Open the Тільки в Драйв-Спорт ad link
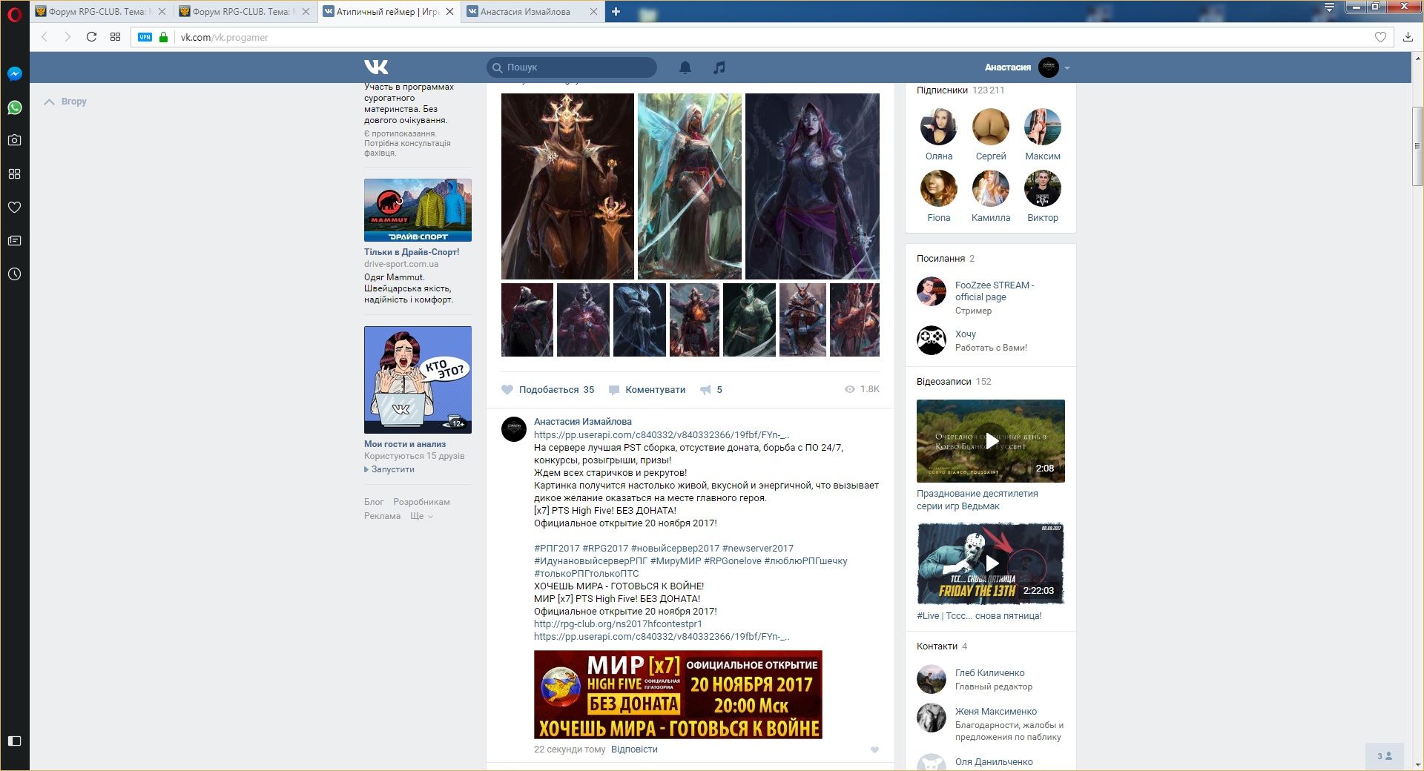The image size is (1424, 771). (x=412, y=251)
